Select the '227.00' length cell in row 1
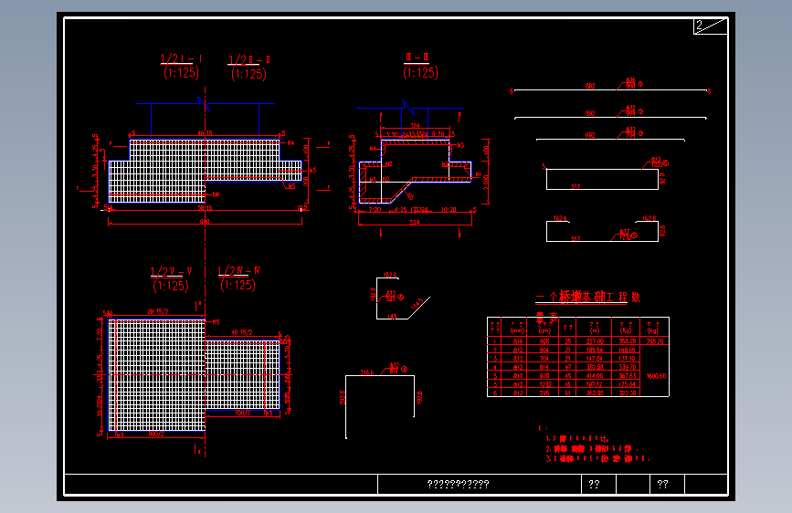792x513 pixels. pyautogui.click(x=595, y=341)
